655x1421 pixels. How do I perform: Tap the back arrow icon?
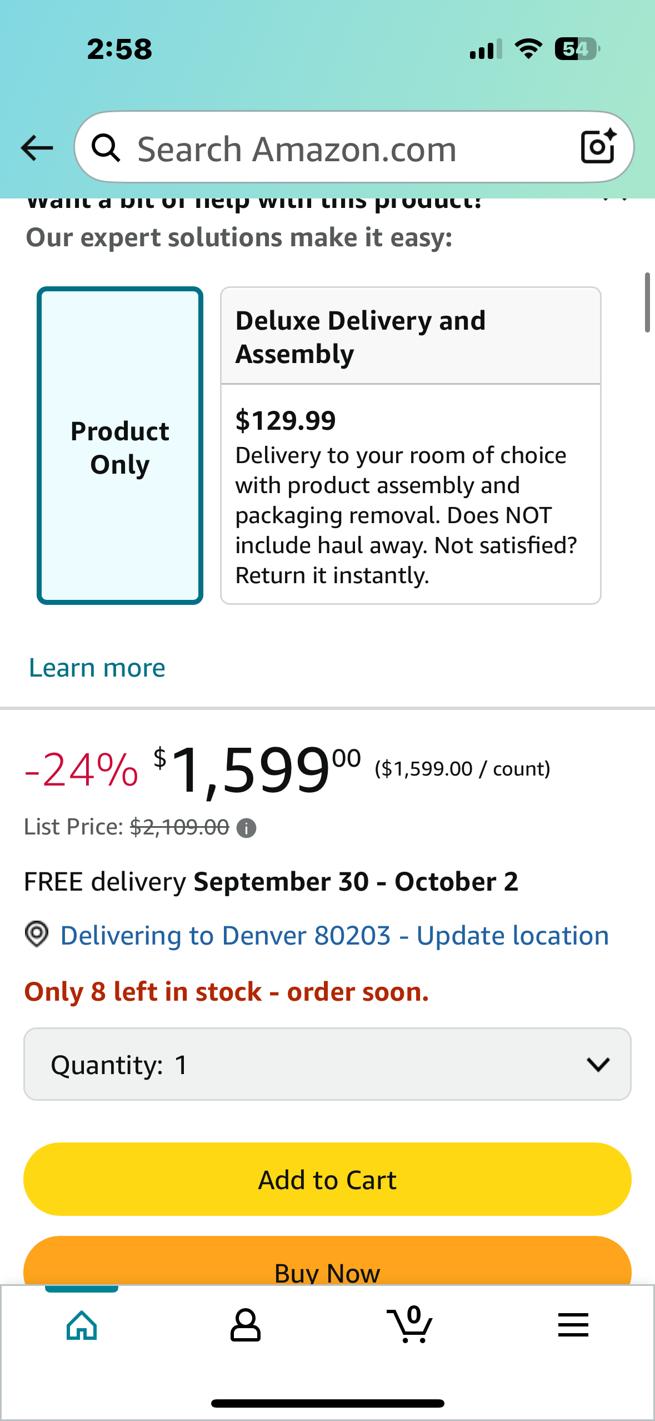37,148
